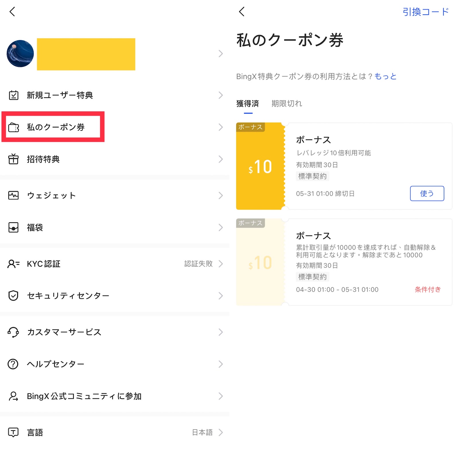Click the Security Center shield icon
Screen dimensions: 459x458
pos(13,295)
